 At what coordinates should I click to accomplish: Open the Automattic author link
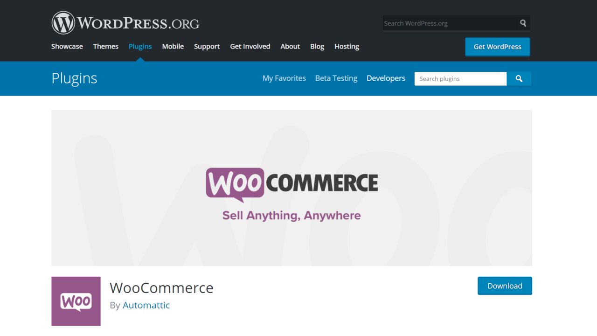pos(146,305)
